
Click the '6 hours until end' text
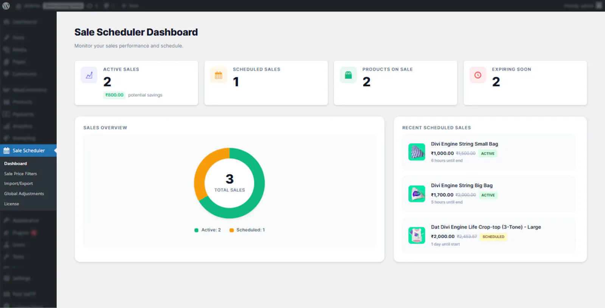447,161
